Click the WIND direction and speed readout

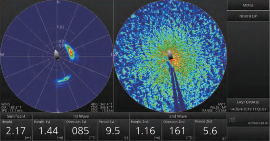[x=9, y=107]
